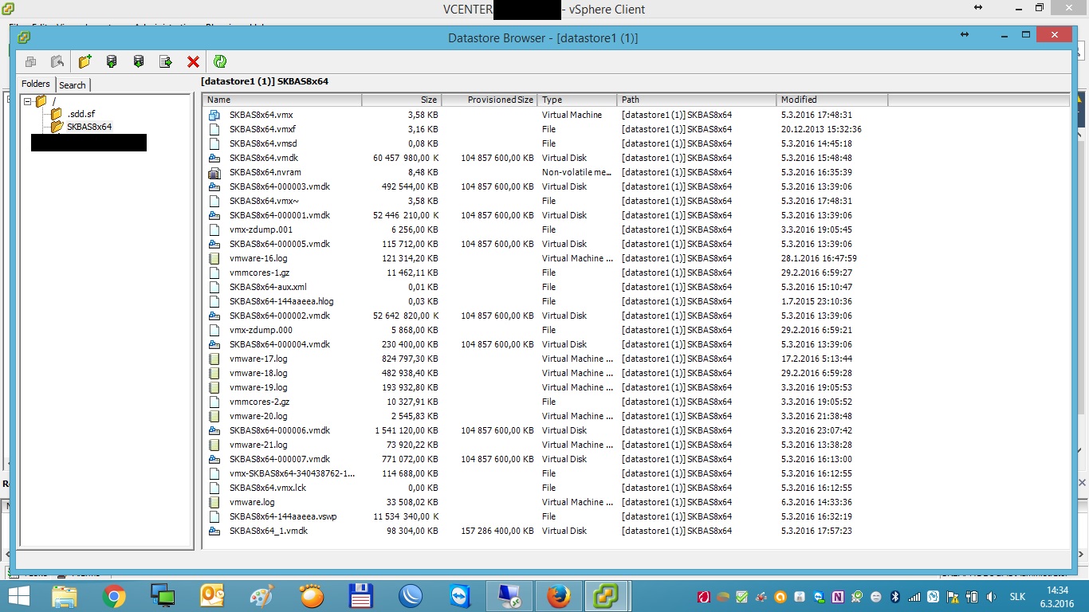This screenshot has height=612, width=1089.
Task: Select the file SKBAS8x64.vmxf
Action: click(x=262, y=129)
